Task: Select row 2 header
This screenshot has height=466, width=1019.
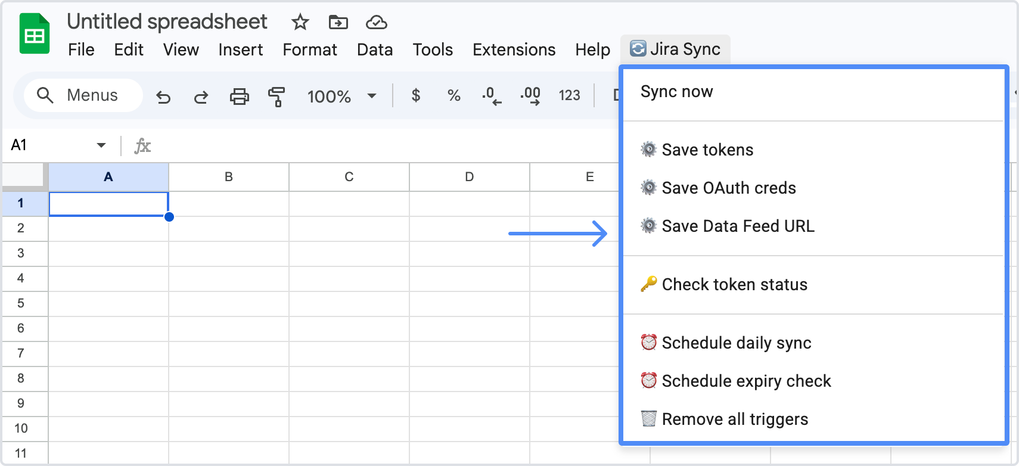Action: [x=25, y=228]
